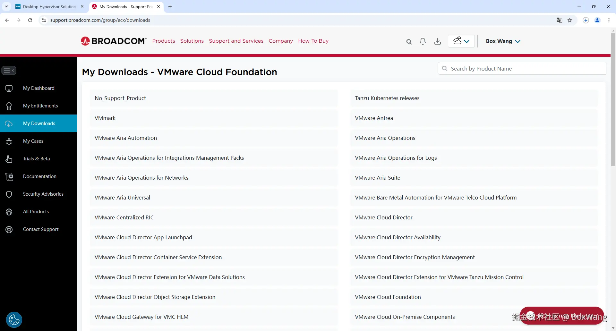The image size is (616, 331).
Task: Open the Solutions menu
Action: click(192, 41)
